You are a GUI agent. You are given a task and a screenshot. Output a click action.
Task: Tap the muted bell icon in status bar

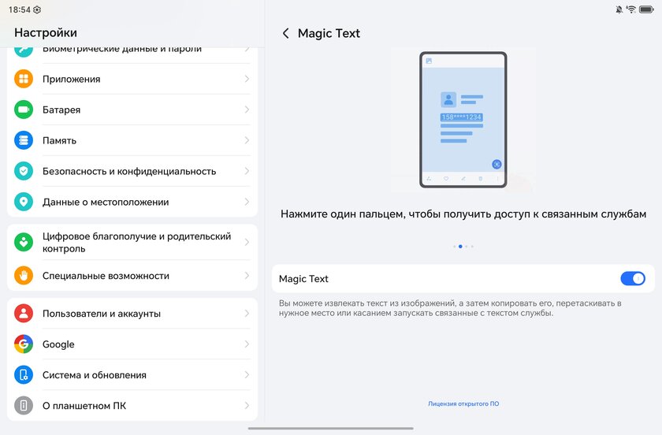coord(619,9)
